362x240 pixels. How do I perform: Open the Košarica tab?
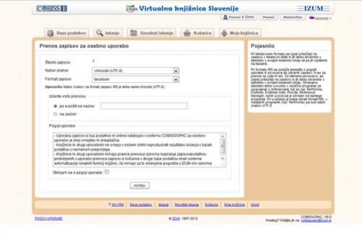[197, 33]
